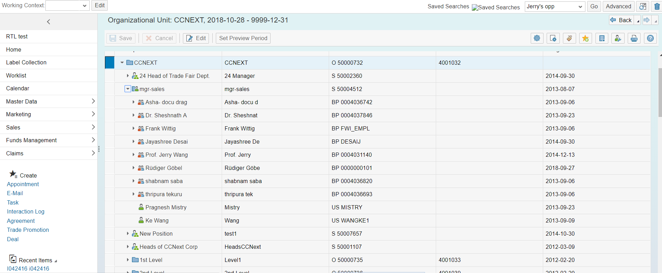Open help via question mark icon

pyautogui.click(x=650, y=38)
